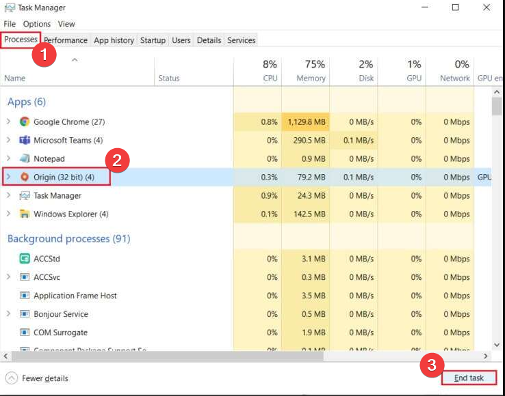Click the 142.5 MB memory cell
Image resolution: width=505 pixels, height=396 pixels.
pyautogui.click(x=306, y=214)
